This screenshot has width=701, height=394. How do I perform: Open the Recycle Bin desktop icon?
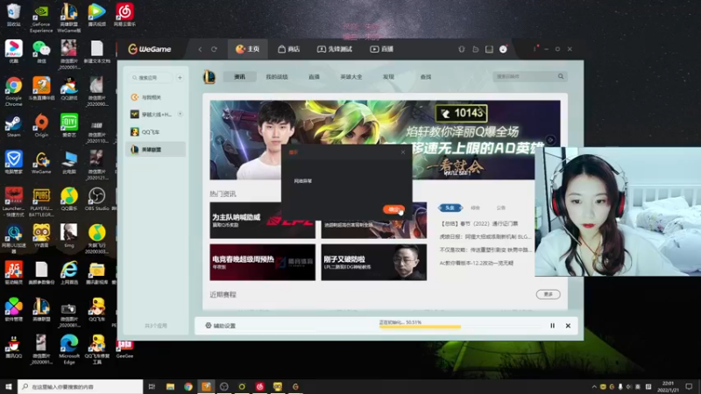[x=13, y=15]
